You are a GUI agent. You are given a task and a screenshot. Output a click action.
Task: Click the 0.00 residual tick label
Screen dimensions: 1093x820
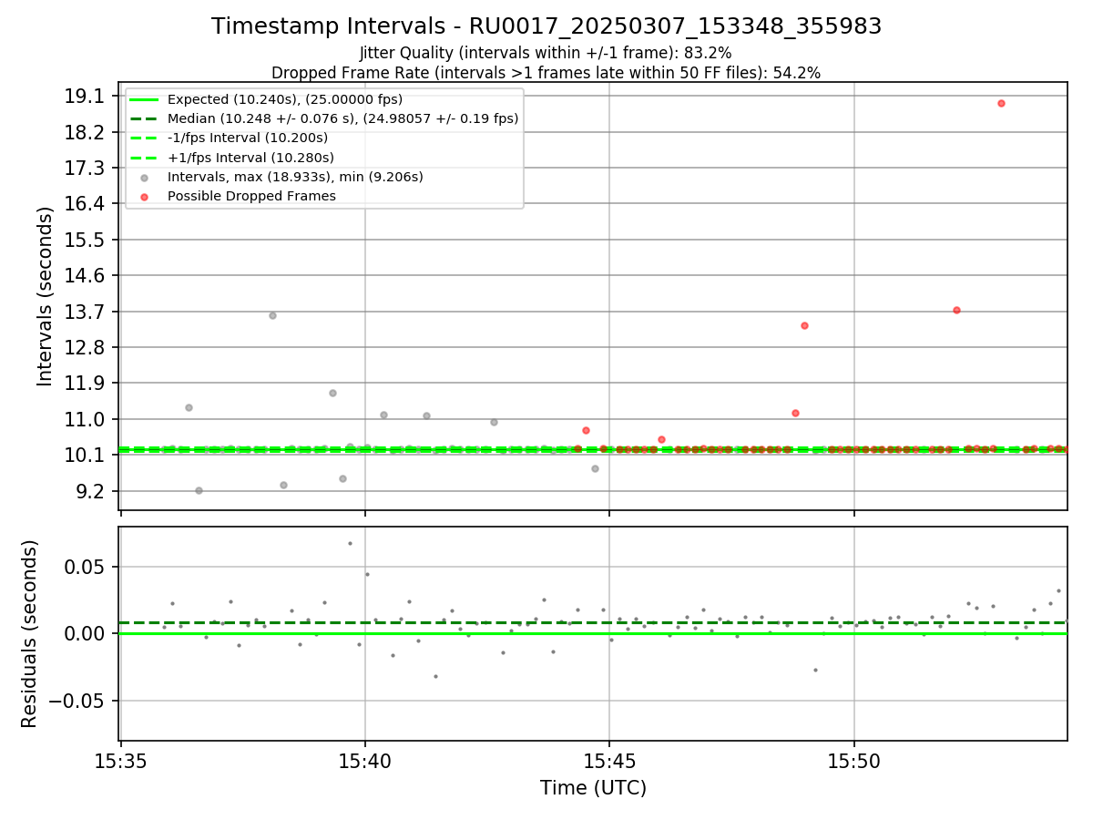86,634
